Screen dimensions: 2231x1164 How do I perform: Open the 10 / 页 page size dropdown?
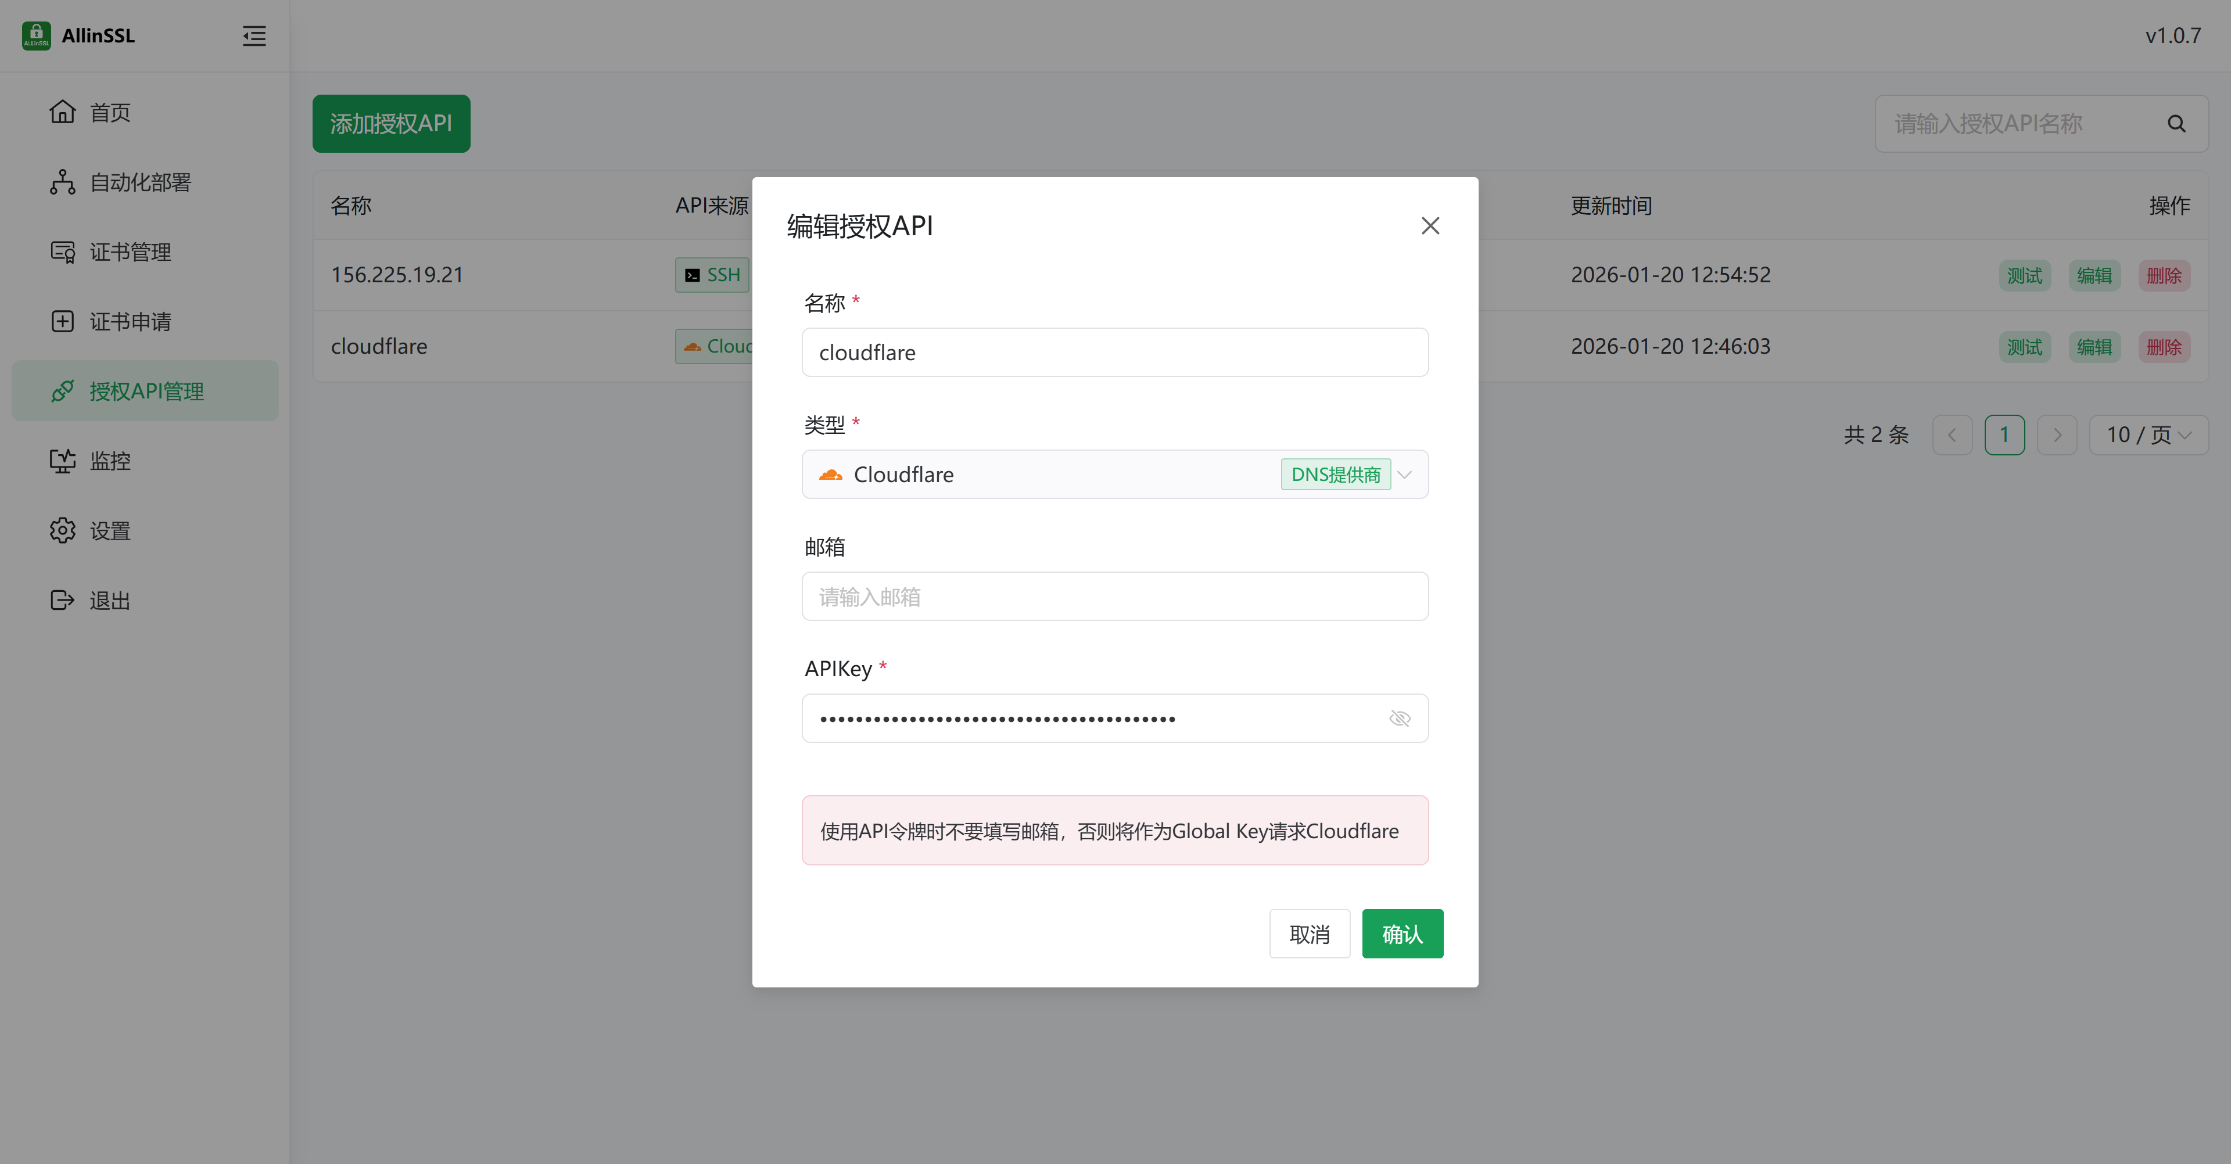click(x=2148, y=435)
